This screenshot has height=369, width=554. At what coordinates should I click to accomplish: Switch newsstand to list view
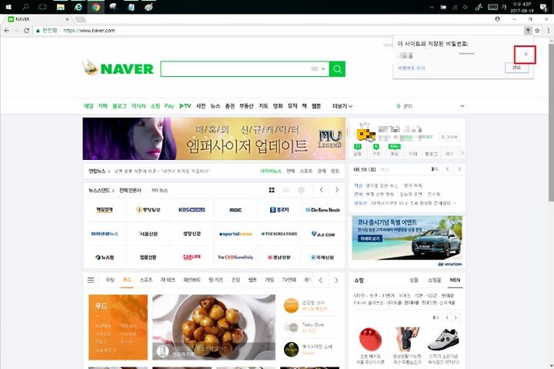coord(286,190)
